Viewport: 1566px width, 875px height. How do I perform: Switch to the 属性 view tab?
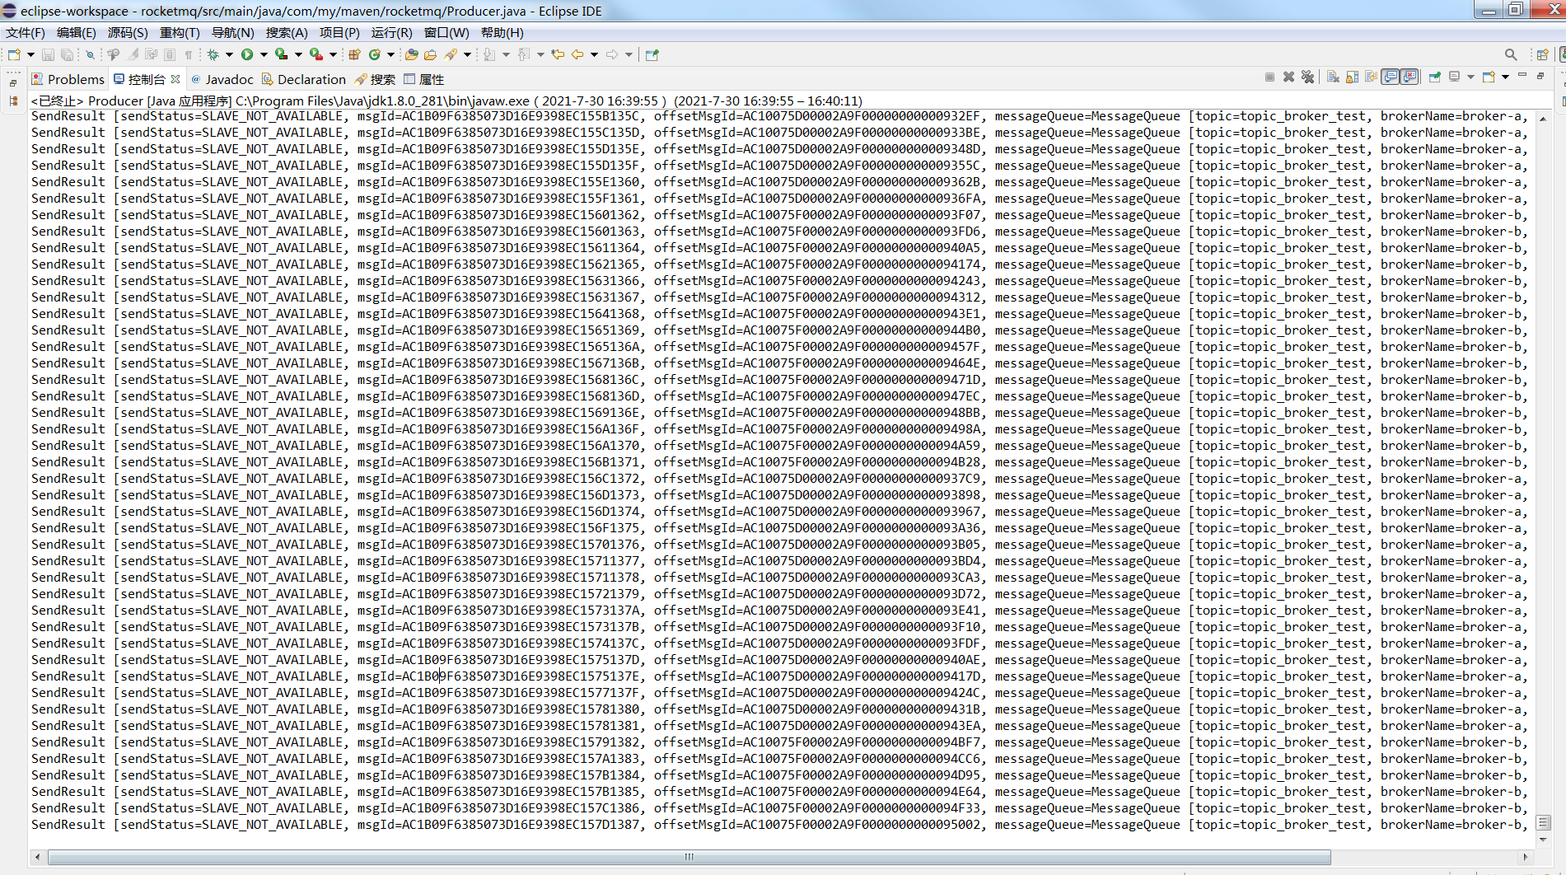pyautogui.click(x=424, y=79)
